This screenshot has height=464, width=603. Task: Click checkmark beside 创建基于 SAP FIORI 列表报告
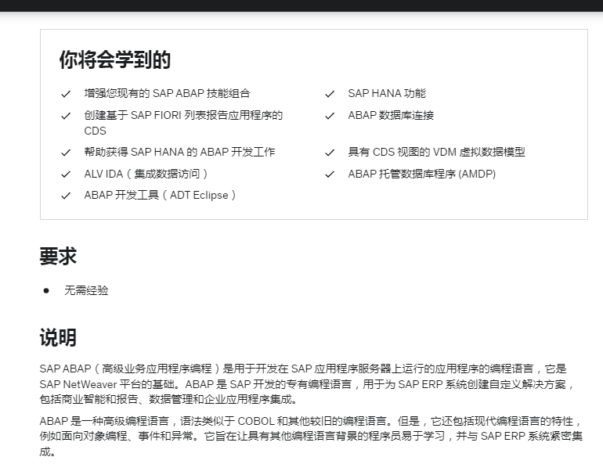point(66,116)
